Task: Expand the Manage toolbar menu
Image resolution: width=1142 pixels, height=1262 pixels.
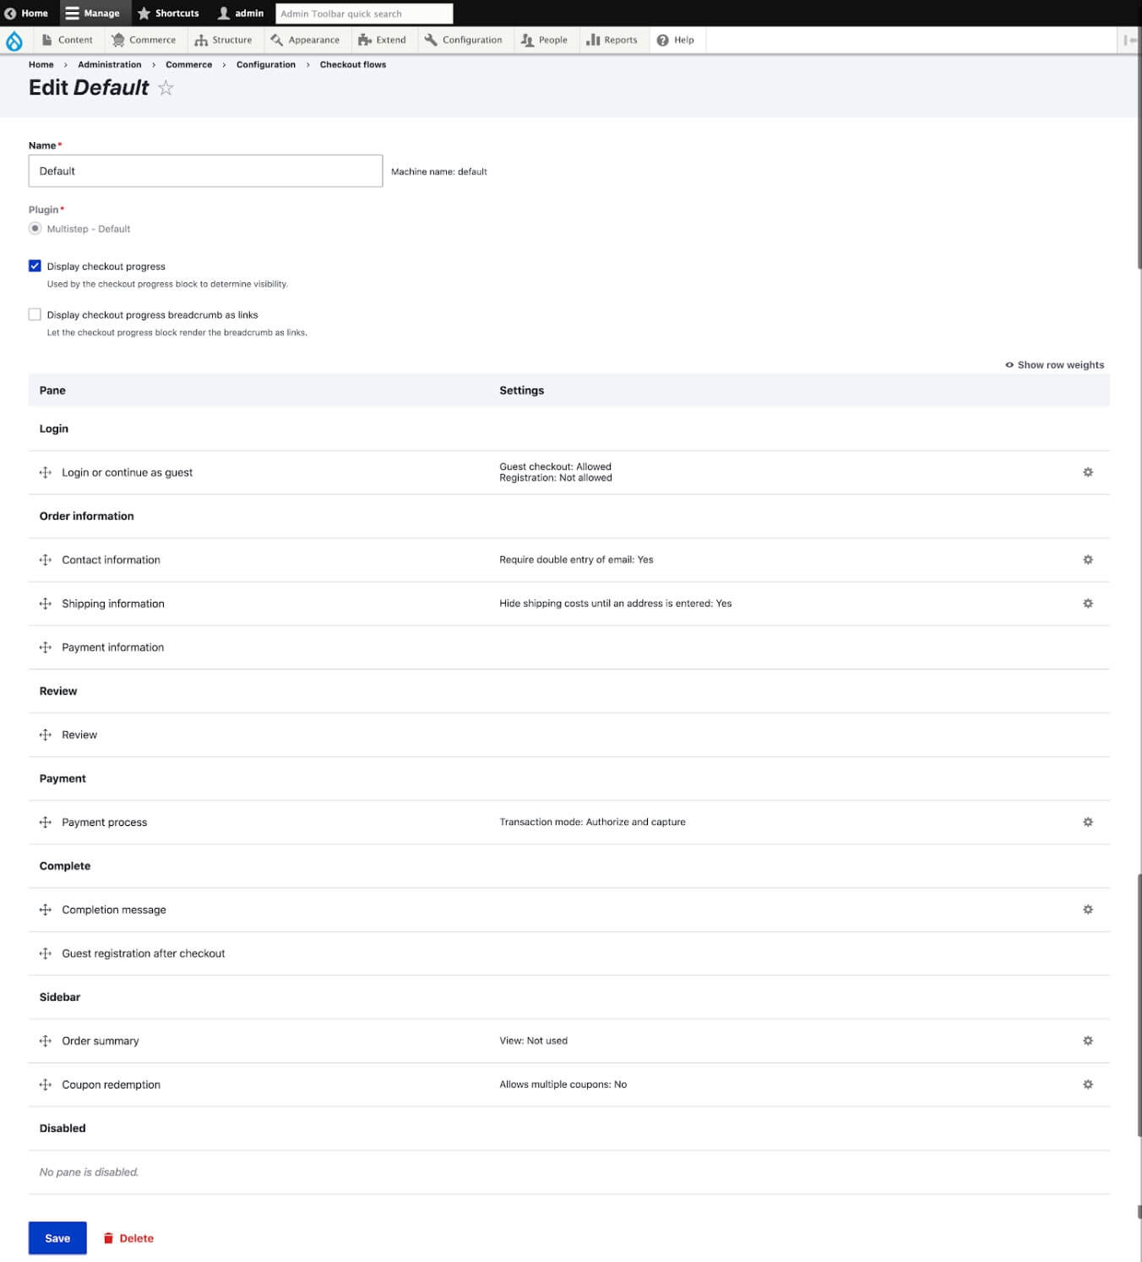Action: (x=94, y=14)
